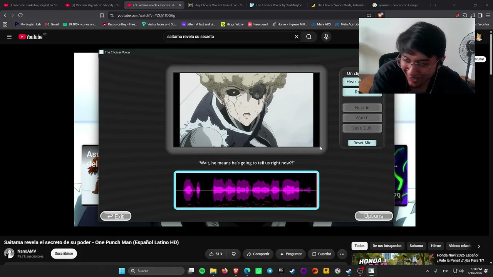The width and height of the screenshot is (493, 277).
Task: Launch Epic Games from the taskbar
Action: click(281, 271)
